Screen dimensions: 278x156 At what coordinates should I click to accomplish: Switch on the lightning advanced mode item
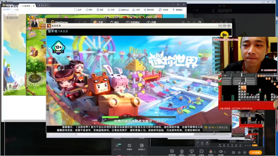(178, 10)
